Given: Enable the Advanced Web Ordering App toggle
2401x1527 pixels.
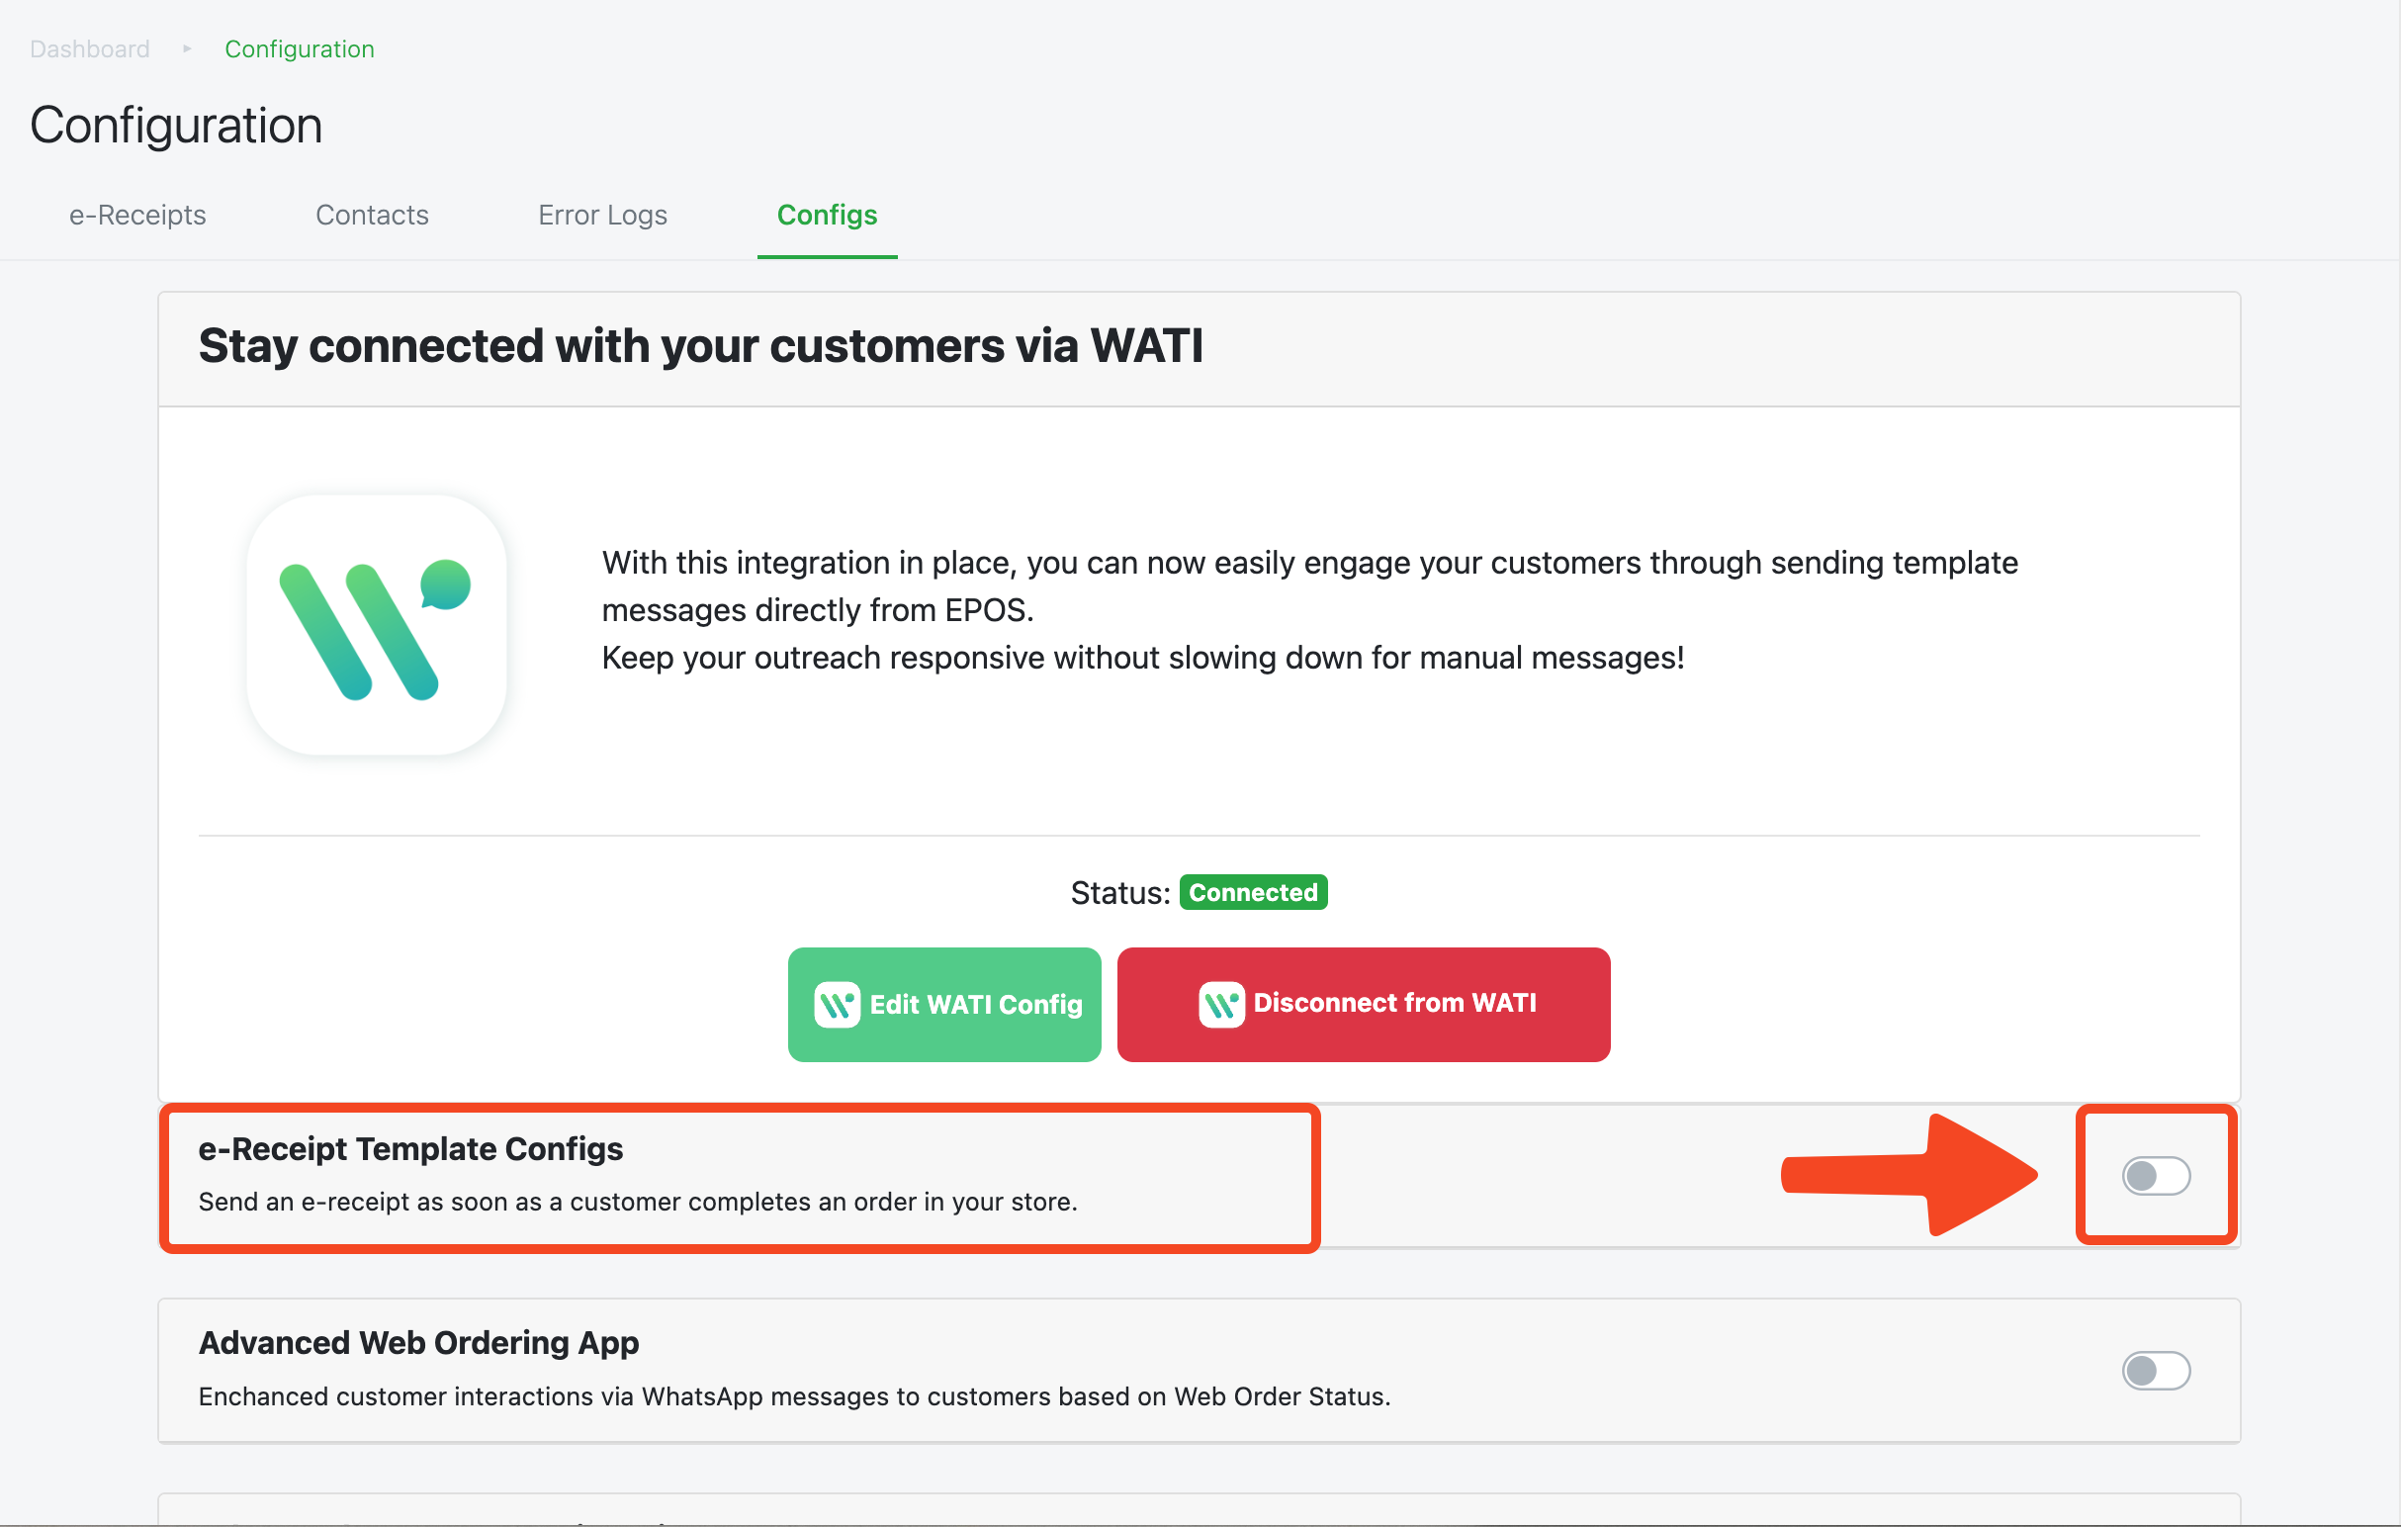Looking at the screenshot, I should pos(2156,1371).
